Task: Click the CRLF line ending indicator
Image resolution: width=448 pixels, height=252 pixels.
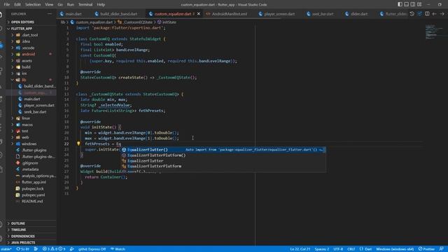Action: [x=351, y=249]
